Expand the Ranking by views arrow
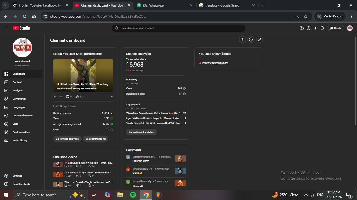The image size is (357, 200). click(111, 113)
